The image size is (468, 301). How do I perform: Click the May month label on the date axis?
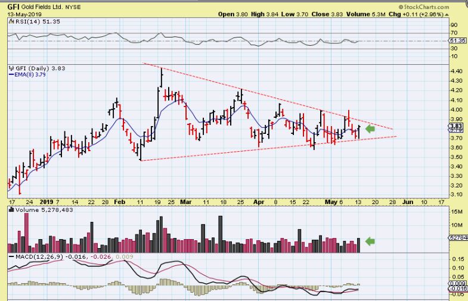pos(331,202)
